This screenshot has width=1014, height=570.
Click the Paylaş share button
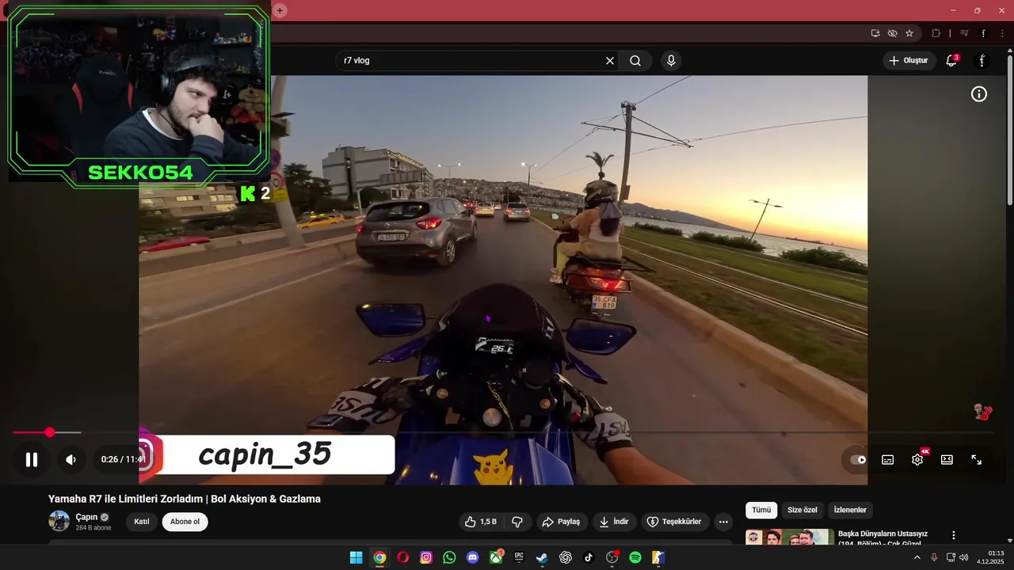click(x=561, y=522)
